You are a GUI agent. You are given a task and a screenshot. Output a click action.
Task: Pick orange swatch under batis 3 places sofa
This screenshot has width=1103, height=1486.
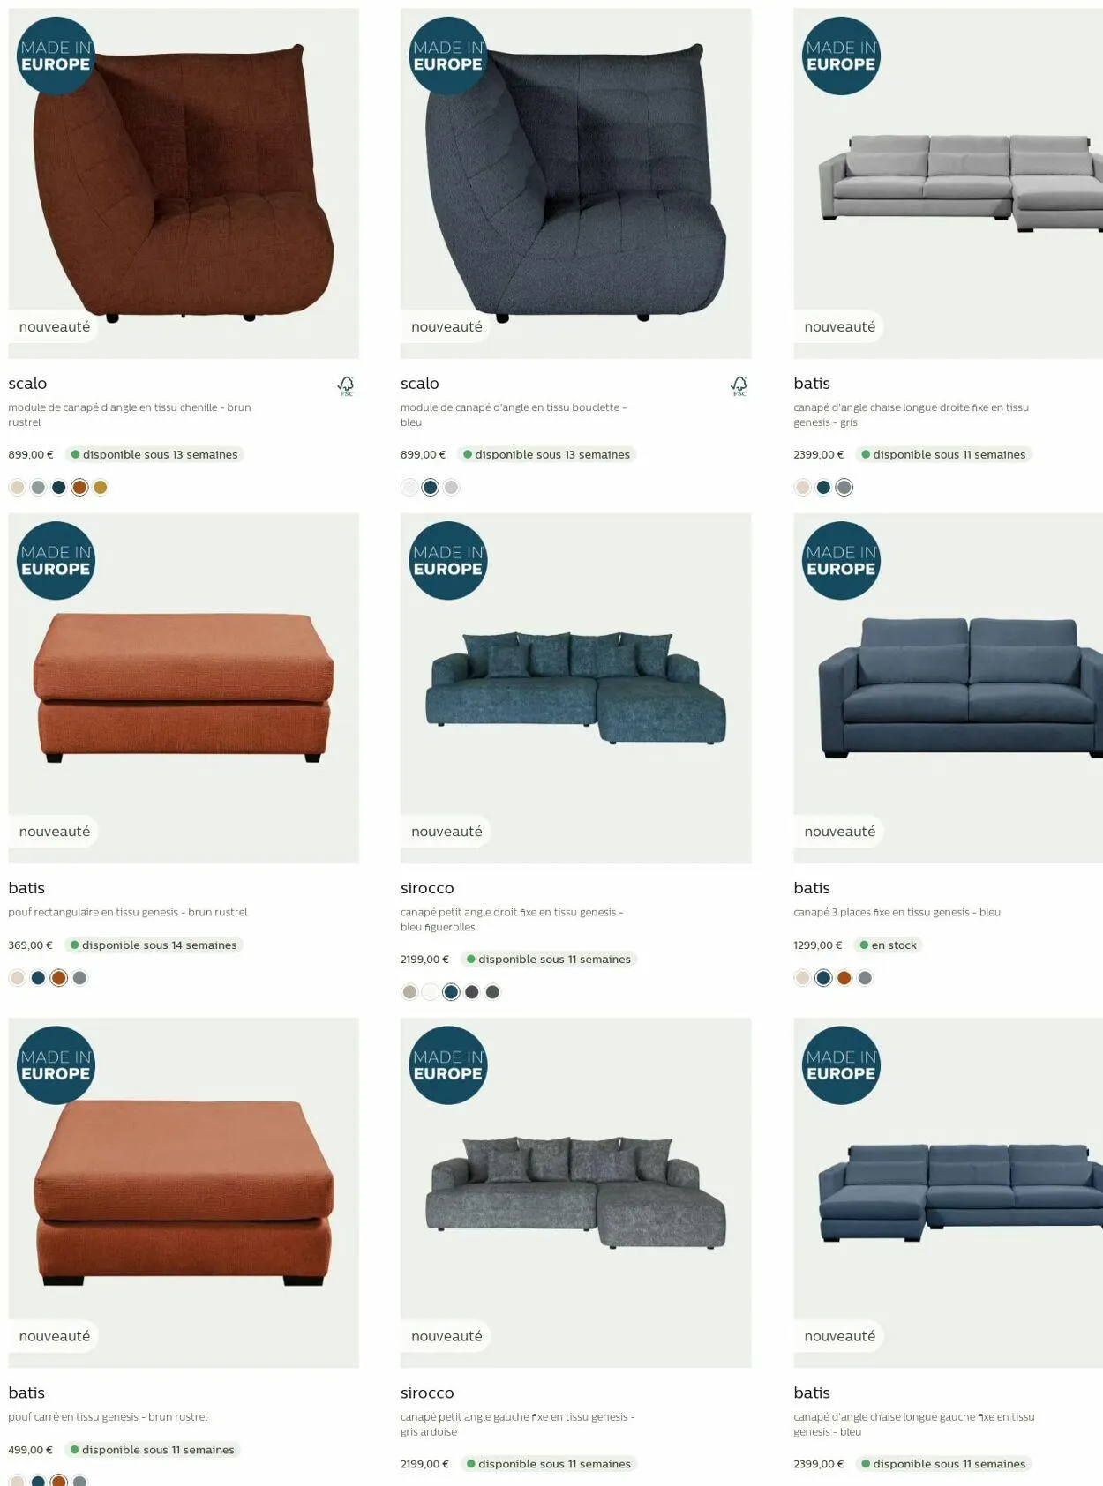[844, 977]
